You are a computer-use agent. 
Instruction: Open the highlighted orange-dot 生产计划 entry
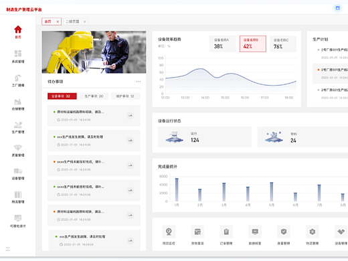pos(331,74)
